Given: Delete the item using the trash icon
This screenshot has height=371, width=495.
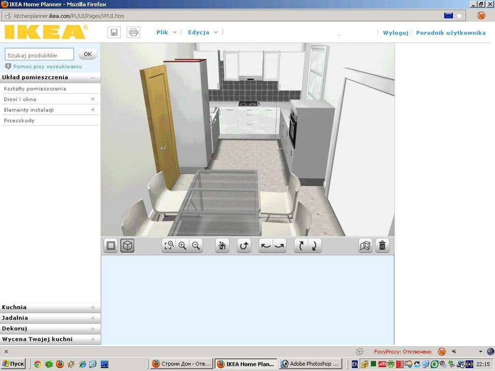Looking at the screenshot, I should [x=382, y=246].
